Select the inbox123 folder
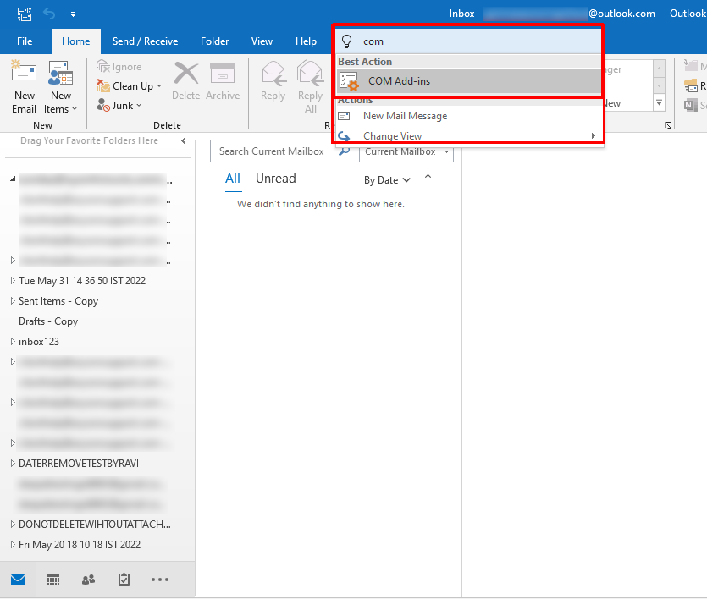 pos(39,342)
